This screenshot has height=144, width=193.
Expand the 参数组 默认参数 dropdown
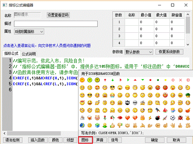139,52
